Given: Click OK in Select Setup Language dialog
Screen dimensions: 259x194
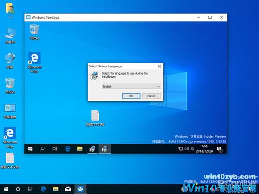Looking at the screenshot, I should pos(131,96).
